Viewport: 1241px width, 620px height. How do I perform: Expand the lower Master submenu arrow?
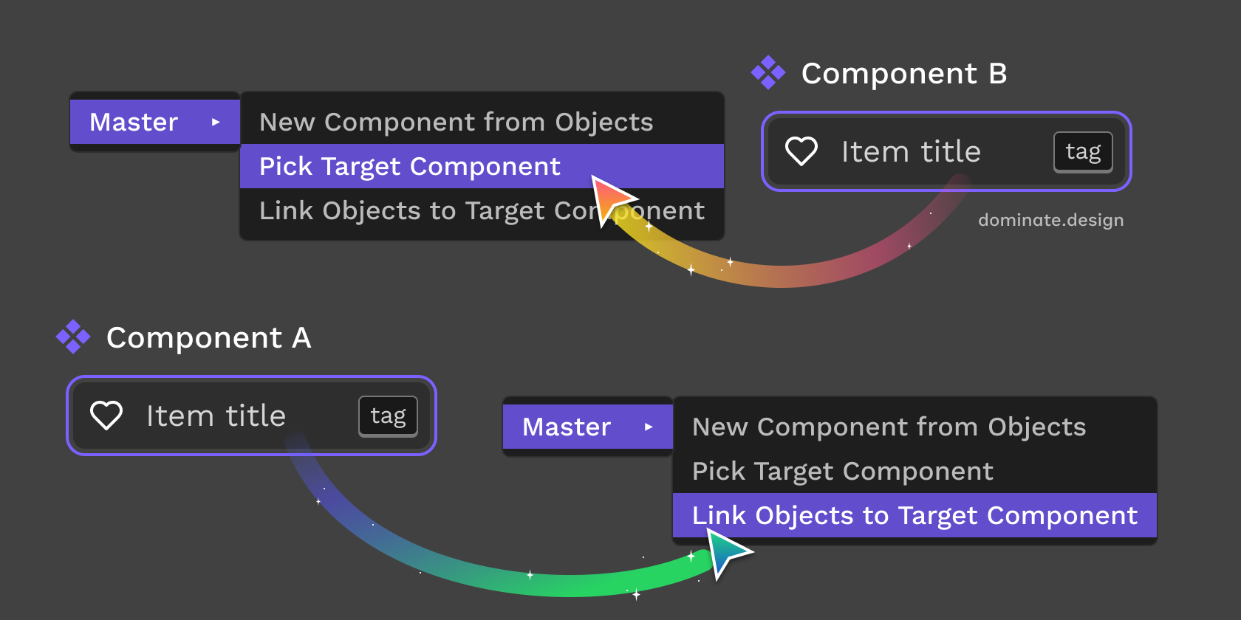[x=649, y=427]
